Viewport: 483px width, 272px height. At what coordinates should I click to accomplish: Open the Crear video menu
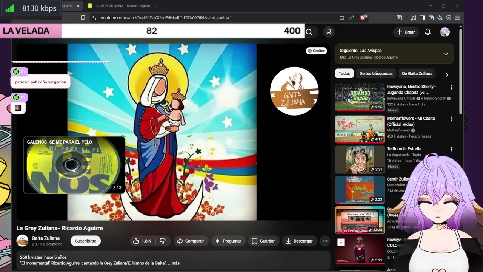tap(406, 32)
